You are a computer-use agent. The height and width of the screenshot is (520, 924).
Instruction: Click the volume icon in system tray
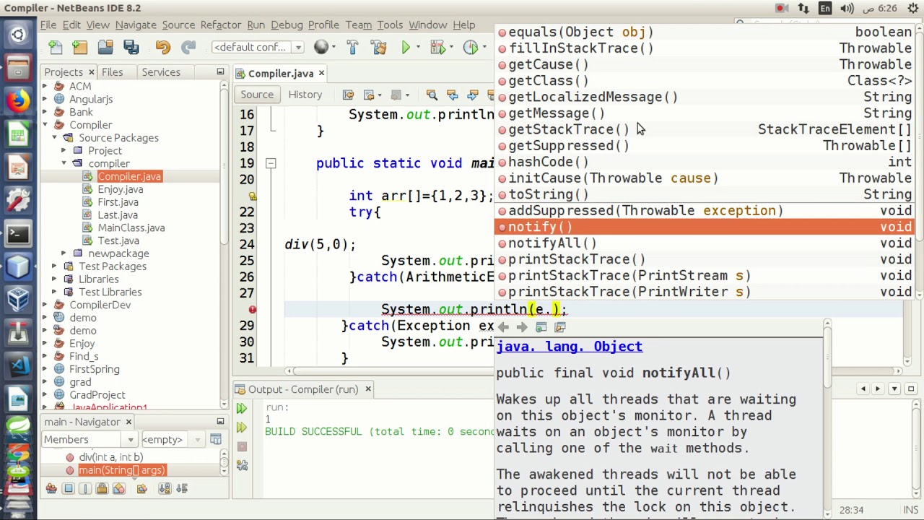pos(847,9)
